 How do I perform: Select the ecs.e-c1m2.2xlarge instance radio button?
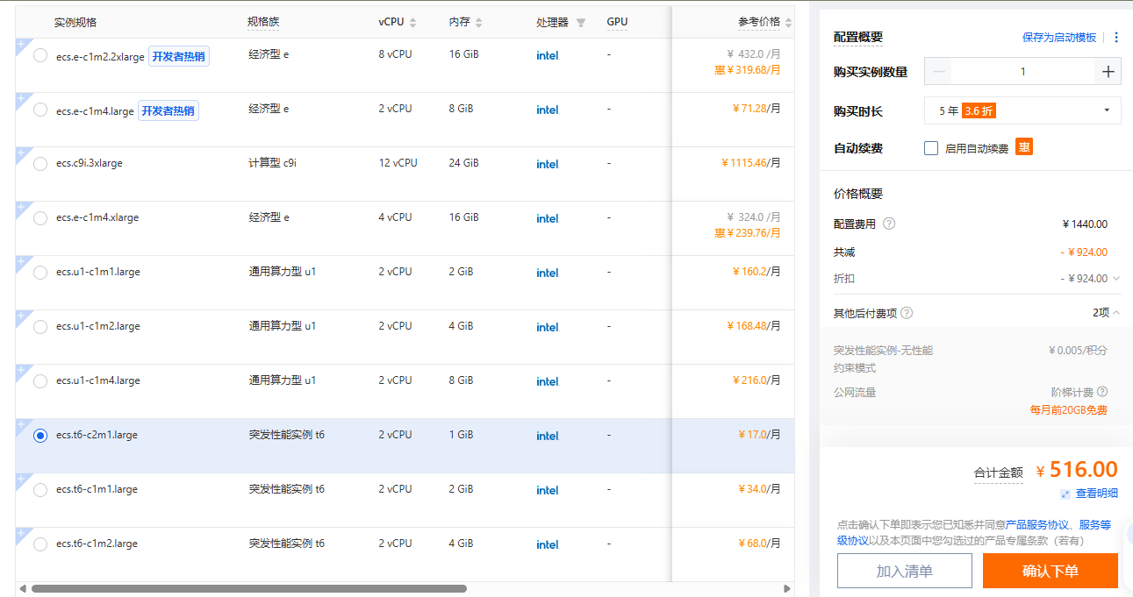click(x=40, y=55)
